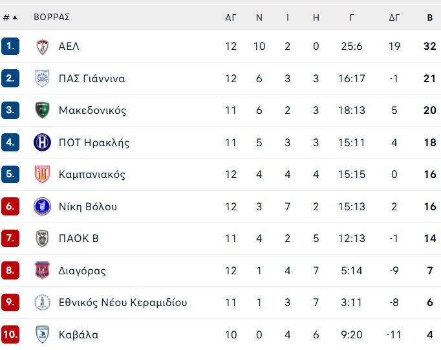441x350 pixels.
Task: Sort standings by ΑΓ column header
Action: coord(231,17)
